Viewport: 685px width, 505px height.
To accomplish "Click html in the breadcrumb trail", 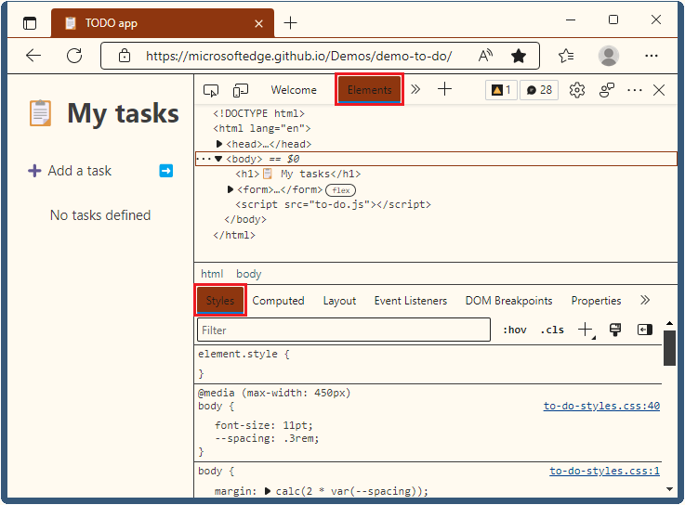I will click(x=212, y=274).
